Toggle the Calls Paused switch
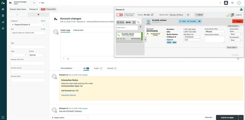Image resolution: width=245 pixels, height=120 pixels. point(120,15)
